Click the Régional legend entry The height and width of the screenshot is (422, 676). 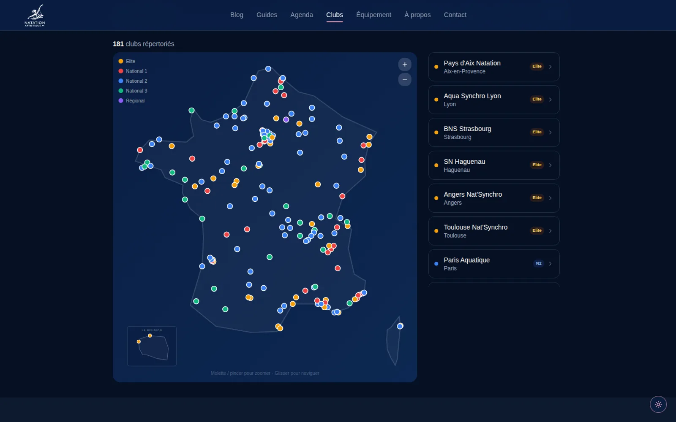click(x=131, y=101)
